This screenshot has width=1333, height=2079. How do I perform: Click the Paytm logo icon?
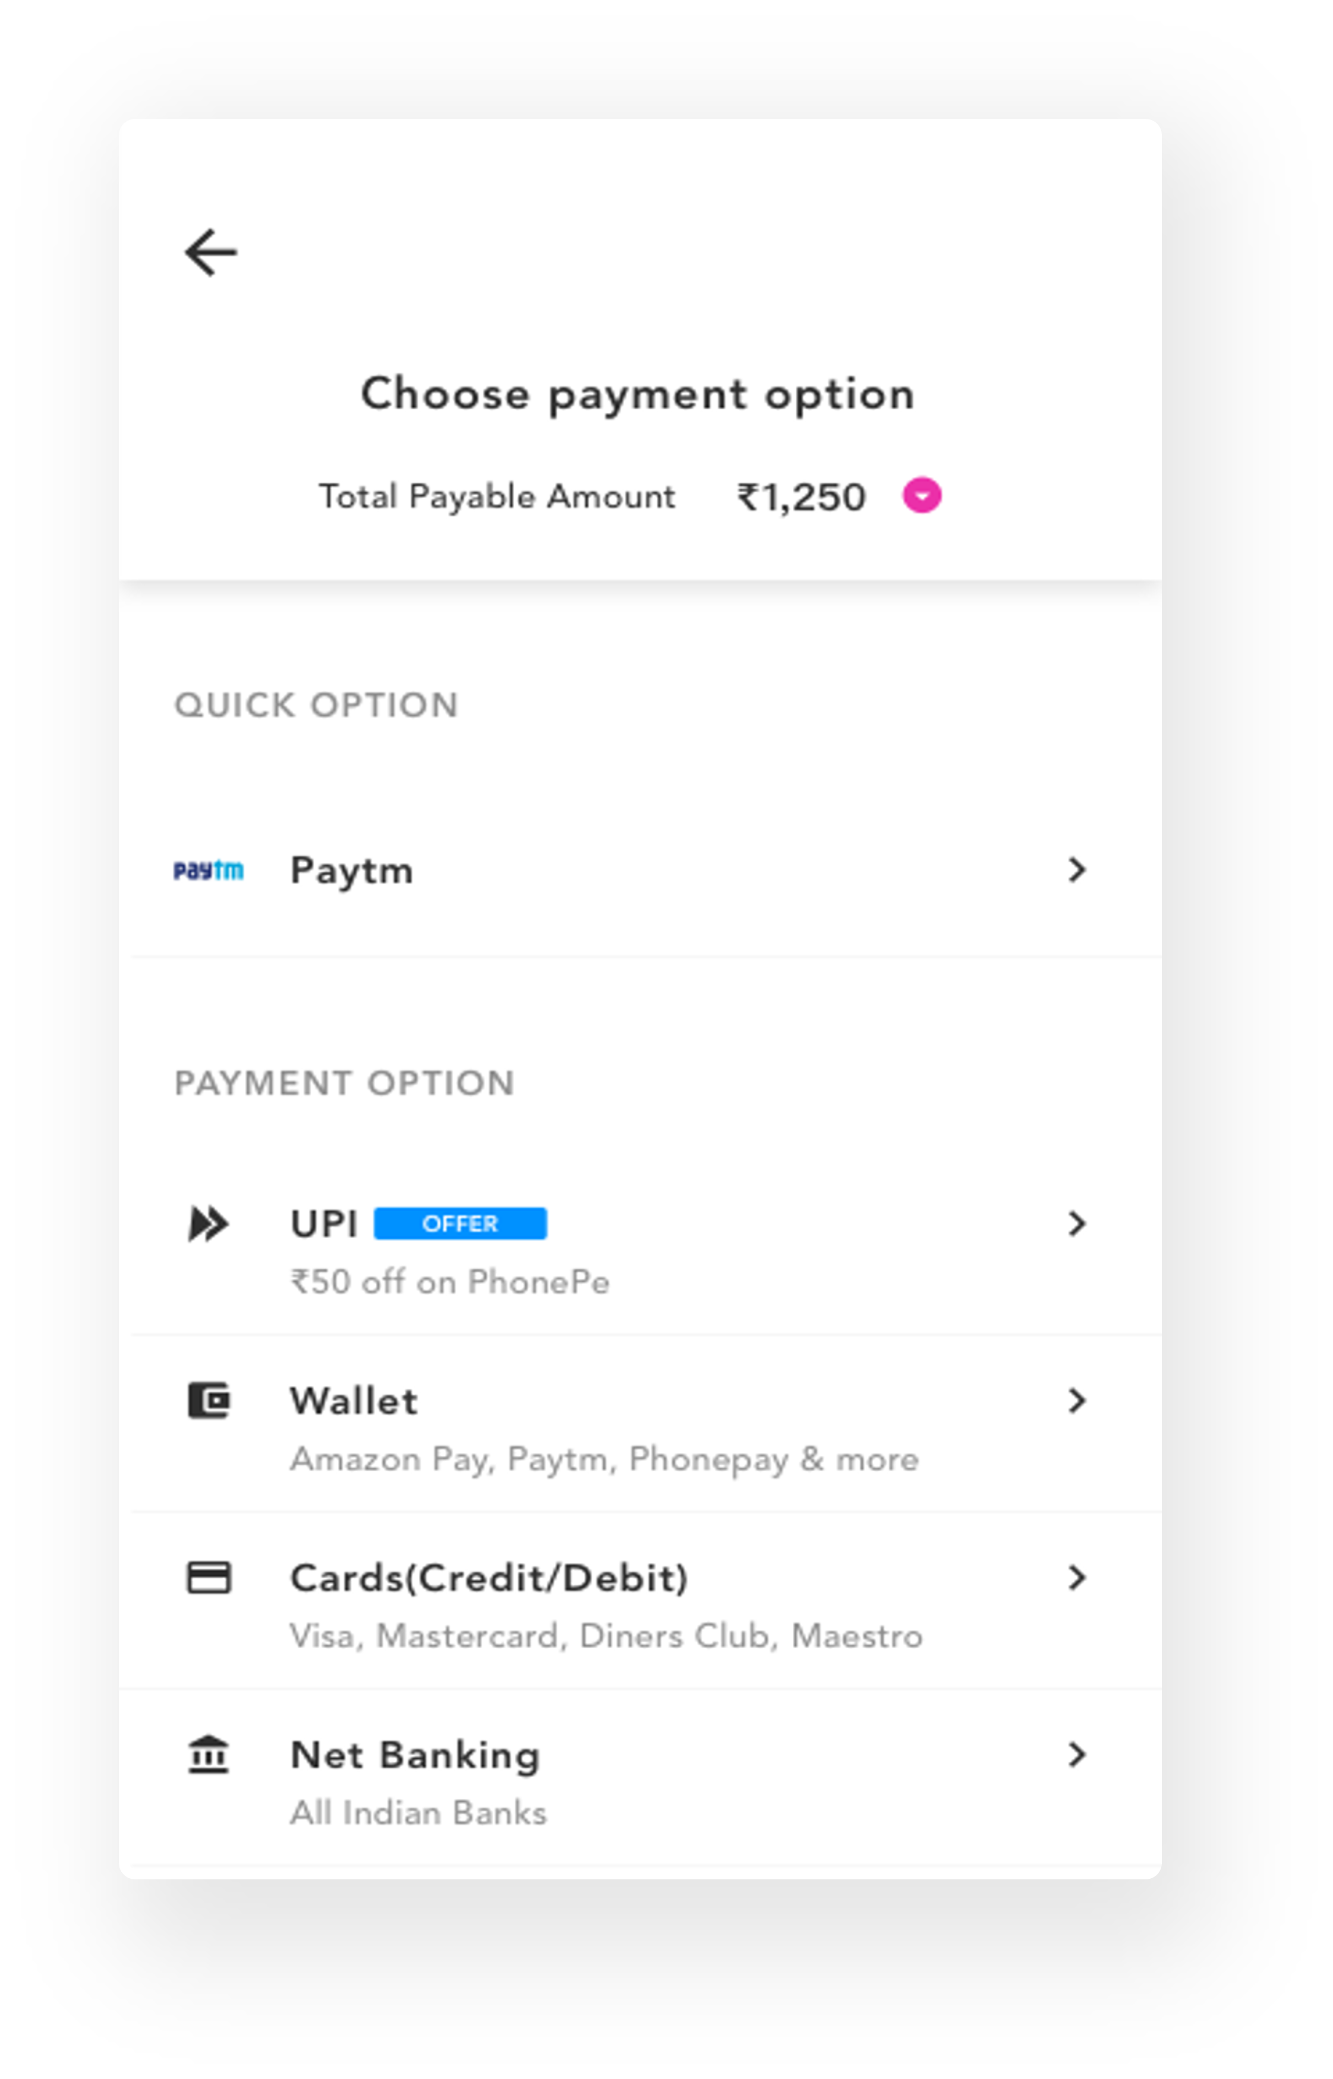pyautogui.click(x=209, y=870)
